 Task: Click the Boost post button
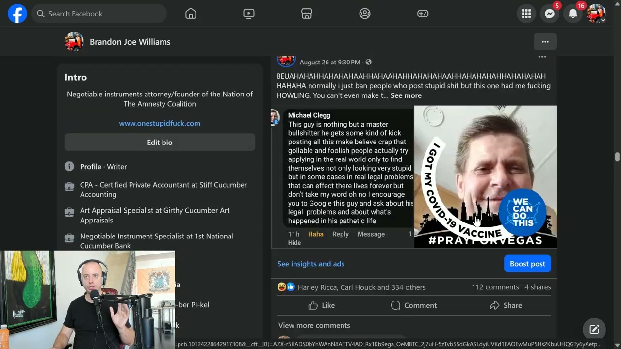pos(527,264)
